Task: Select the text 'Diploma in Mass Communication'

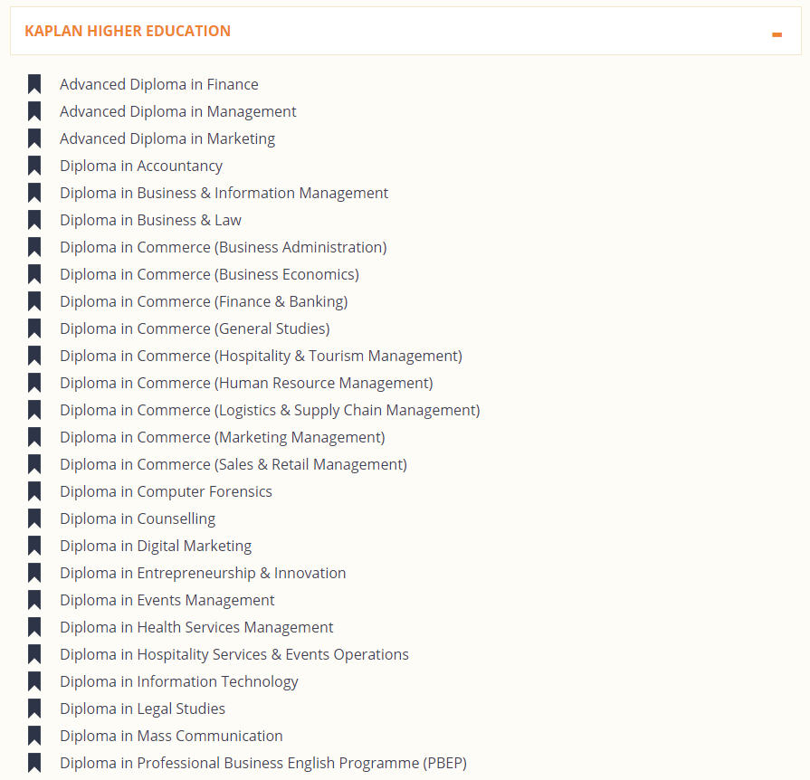Action: click(171, 736)
